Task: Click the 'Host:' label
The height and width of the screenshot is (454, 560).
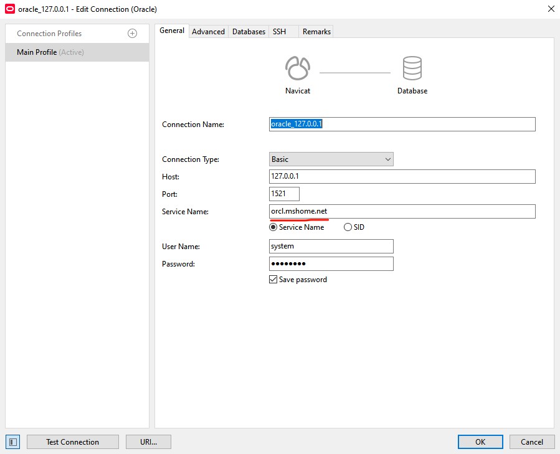Action: tap(170, 177)
